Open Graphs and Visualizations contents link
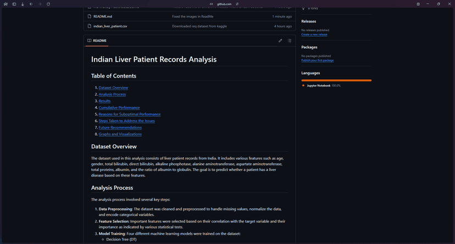The image size is (455, 244). click(x=120, y=134)
